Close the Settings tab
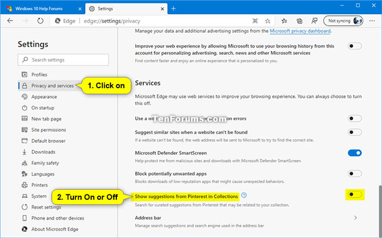Image resolution: width=382 pixels, height=238 pixels. pos(162,9)
